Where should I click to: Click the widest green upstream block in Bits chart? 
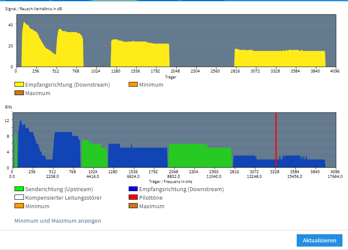click(200, 156)
